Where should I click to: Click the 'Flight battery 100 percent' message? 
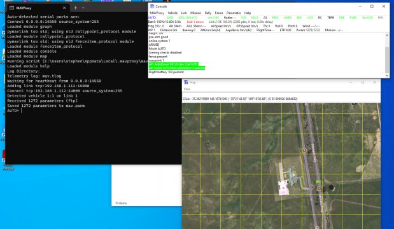tap(166, 72)
